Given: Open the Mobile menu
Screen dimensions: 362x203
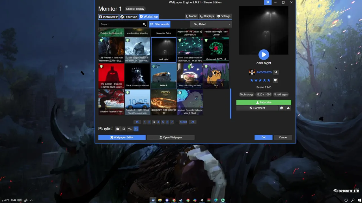Looking at the screenshot, I should [191, 16].
